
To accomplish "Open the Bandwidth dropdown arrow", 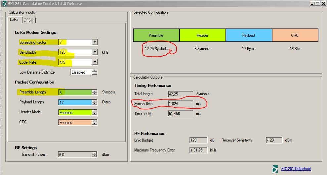I will pyautogui.click(x=95, y=52).
